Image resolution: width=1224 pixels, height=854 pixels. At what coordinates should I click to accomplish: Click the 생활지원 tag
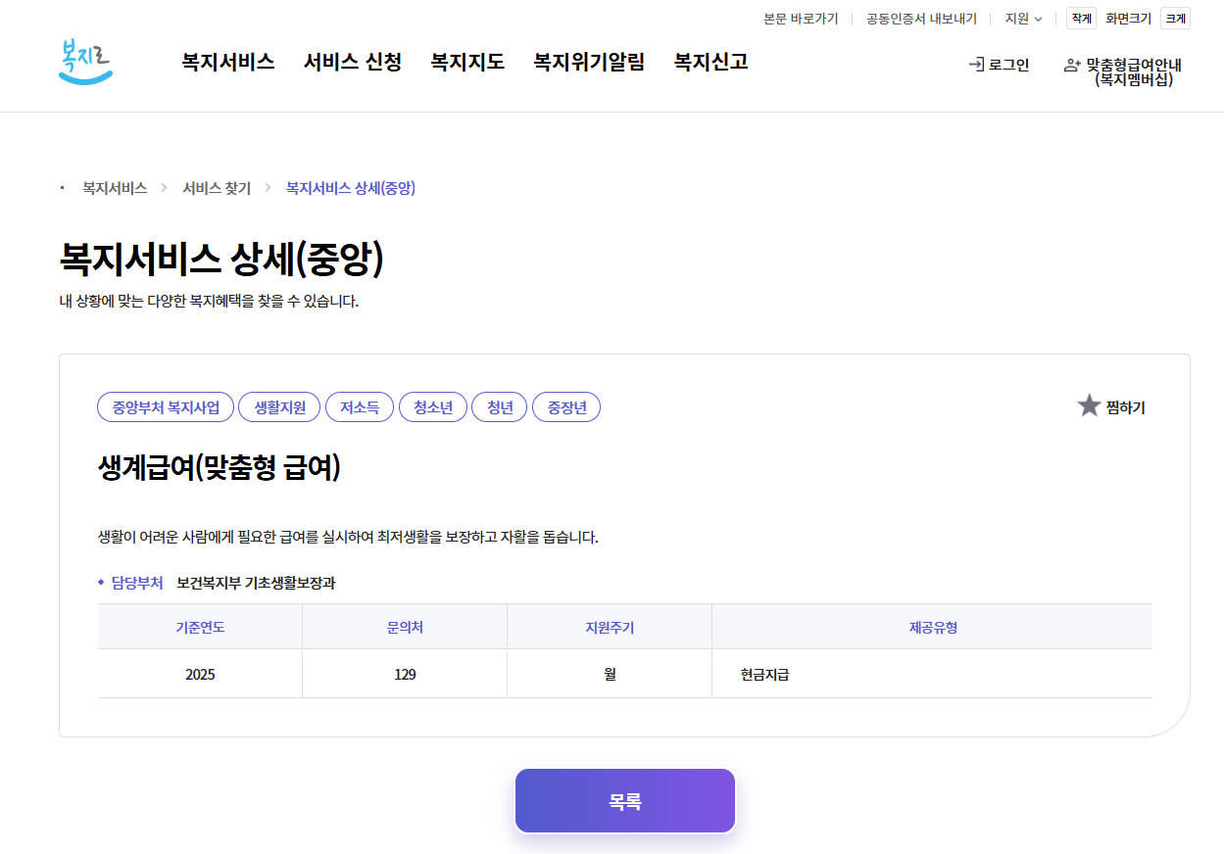coord(279,407)
